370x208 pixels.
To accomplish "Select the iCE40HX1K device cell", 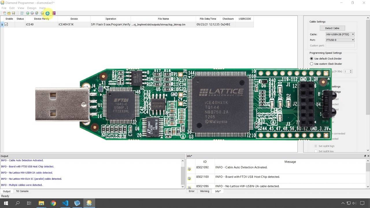I will 74,25.
